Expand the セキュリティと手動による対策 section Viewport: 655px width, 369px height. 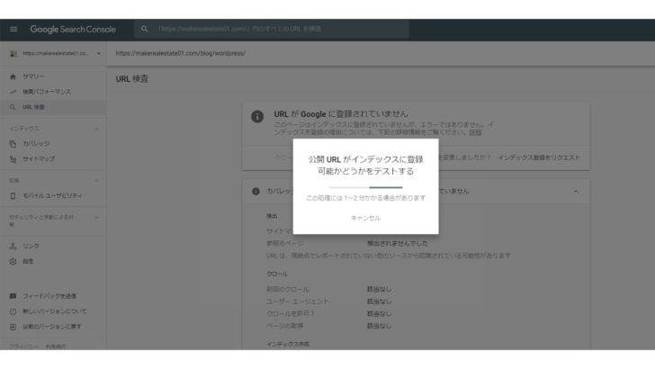pyautogui.click(x=96, y=217)
